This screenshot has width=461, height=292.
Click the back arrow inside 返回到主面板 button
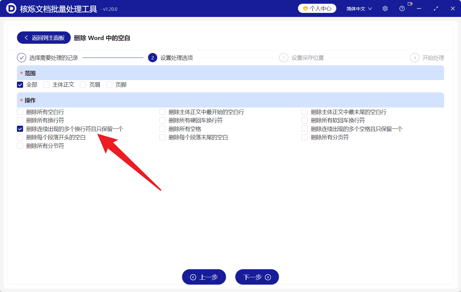pyautogui.click(x=26, y=37)
